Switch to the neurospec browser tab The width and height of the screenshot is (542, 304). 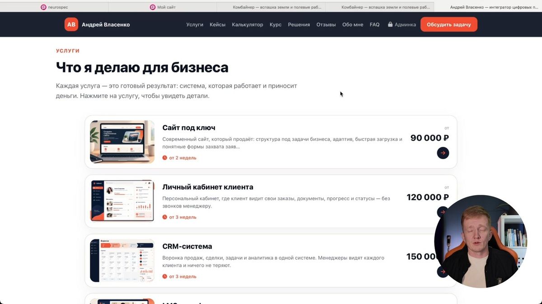pos(54,7)
